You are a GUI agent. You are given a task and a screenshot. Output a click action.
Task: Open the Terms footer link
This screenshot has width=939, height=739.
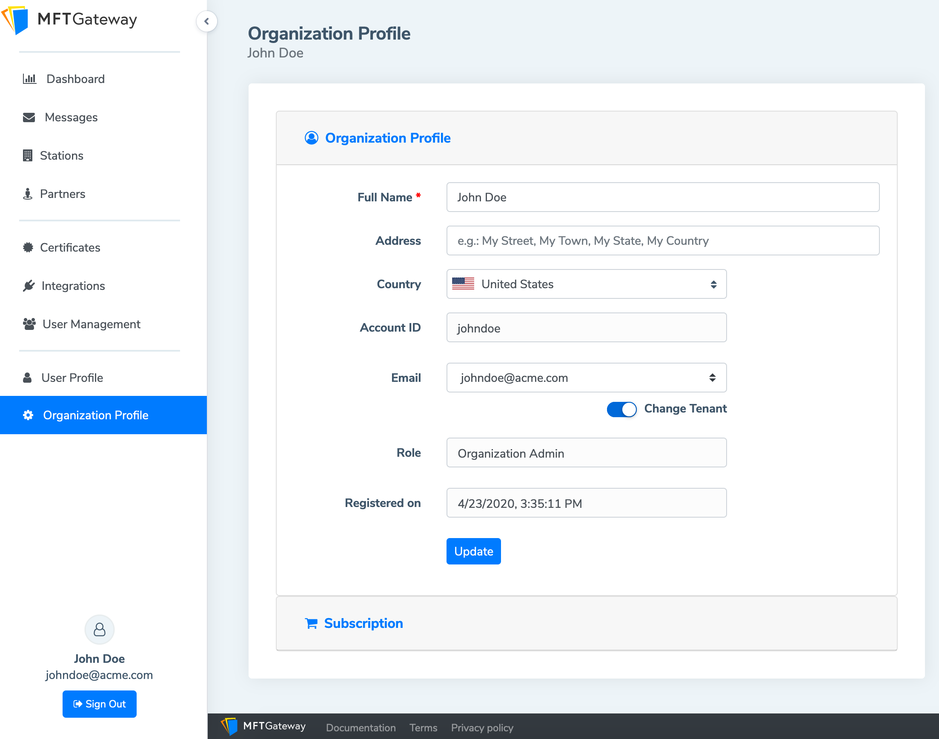coord(424,728)
